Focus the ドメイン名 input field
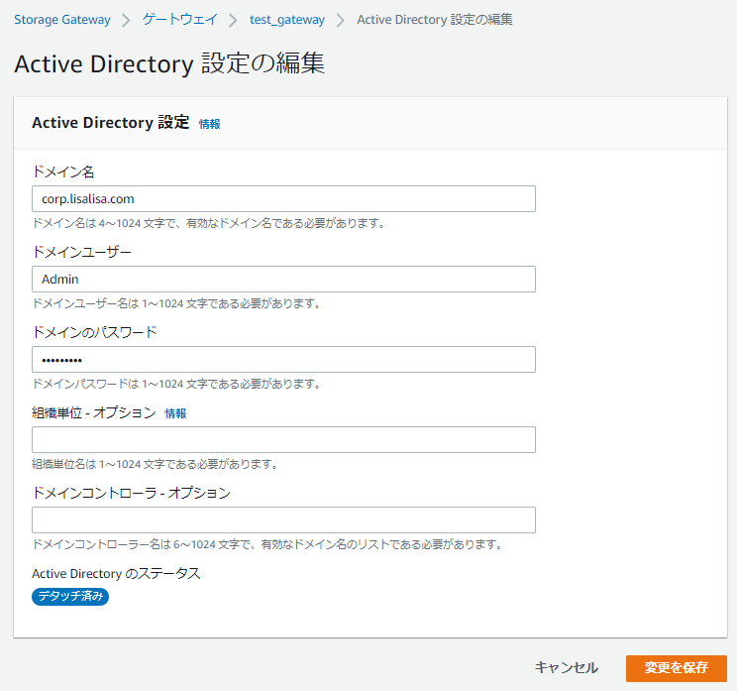The height and width of the screenshot is (691, 737). coord(283,199)
